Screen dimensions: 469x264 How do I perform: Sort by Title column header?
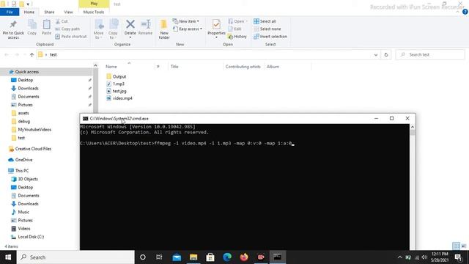click(x=174, y=67)
